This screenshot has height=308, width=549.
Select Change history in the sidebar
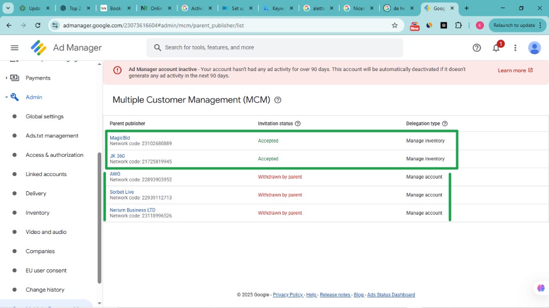(45, 290)
